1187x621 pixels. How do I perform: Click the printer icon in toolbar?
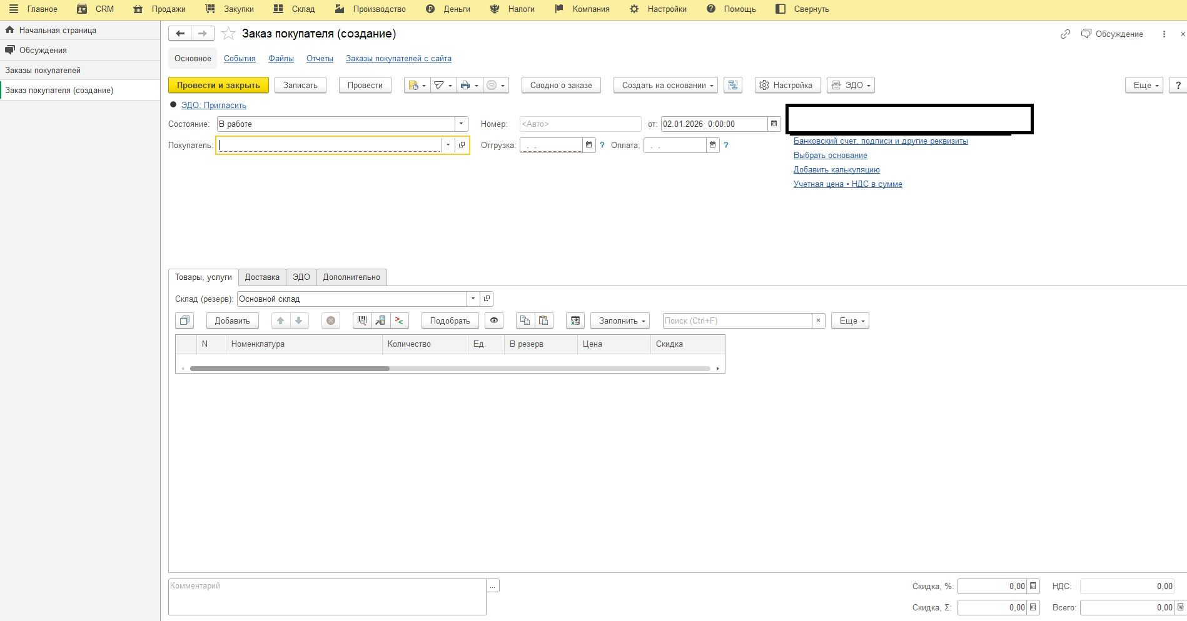coord(465,86)
